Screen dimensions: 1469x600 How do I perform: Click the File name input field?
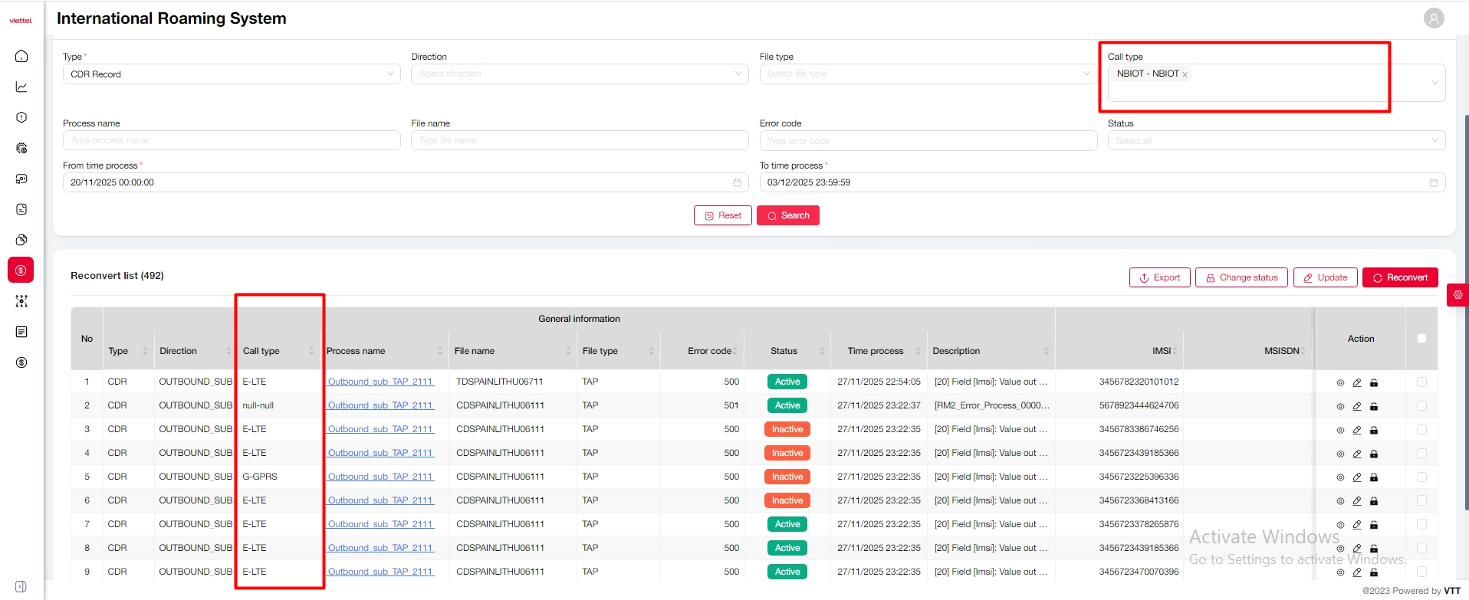point(579,141)
